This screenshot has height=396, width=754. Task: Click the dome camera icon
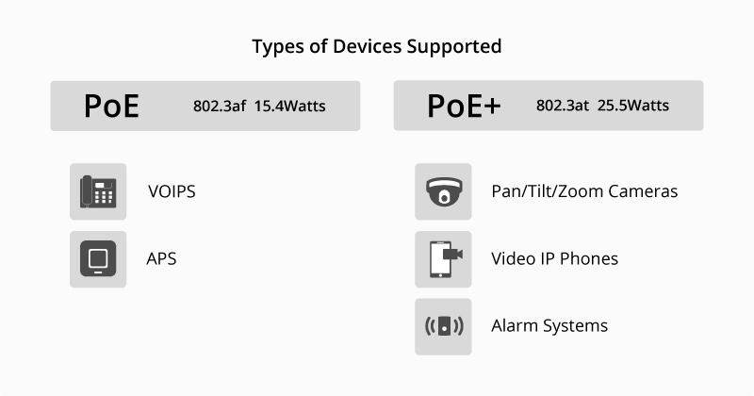click(443, 191)
